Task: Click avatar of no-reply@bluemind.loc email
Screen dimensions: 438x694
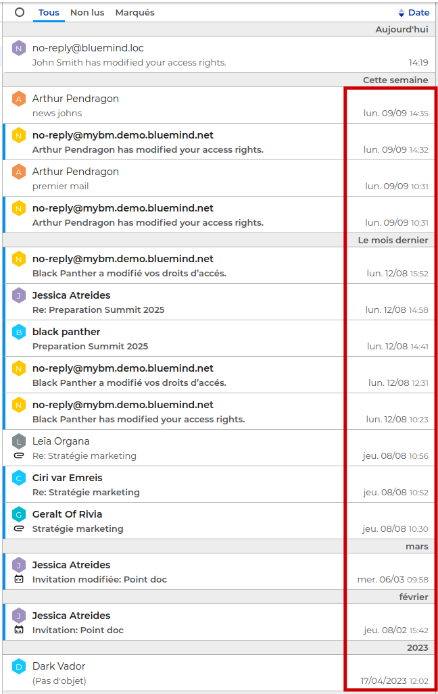Action: click(19, 48)
